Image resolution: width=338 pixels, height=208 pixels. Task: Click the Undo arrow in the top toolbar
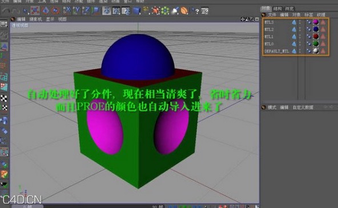(6, 10)
